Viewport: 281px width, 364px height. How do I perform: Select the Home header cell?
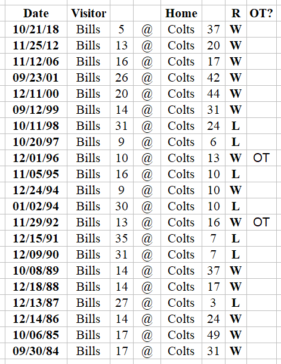[x=181, y=13]
